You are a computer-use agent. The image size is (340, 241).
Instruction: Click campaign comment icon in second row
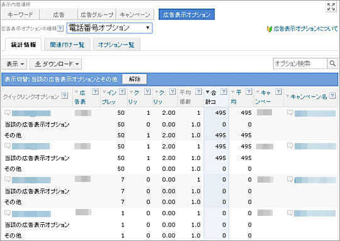point(290,146)
